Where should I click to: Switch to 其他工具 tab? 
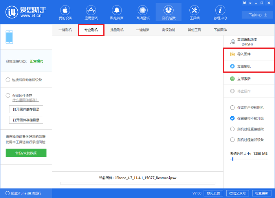tap(194, 30)
